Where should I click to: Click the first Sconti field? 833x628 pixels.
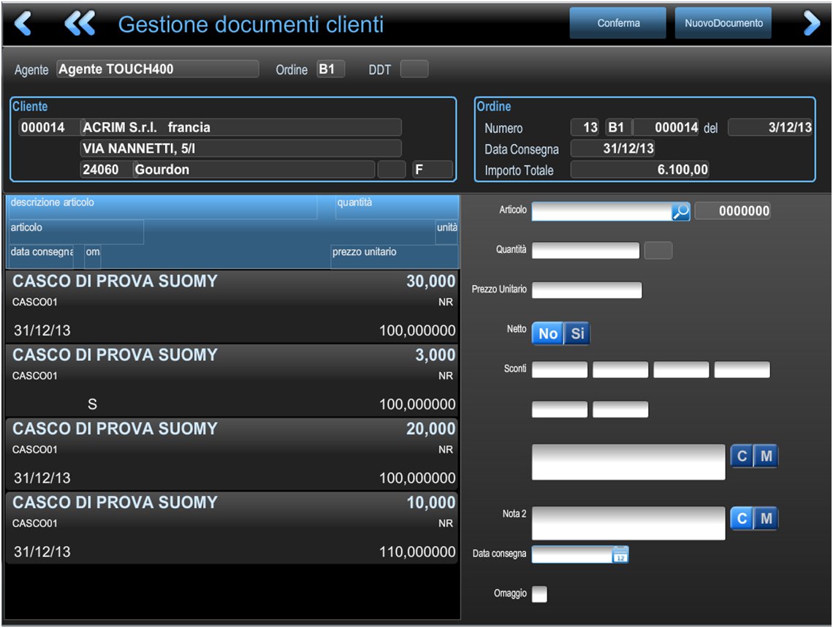point(560,370)
